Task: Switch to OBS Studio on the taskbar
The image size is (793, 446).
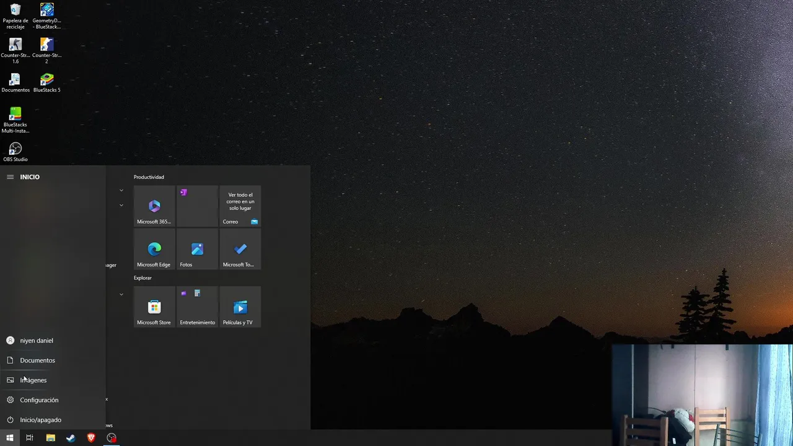Action: (112, 438)
